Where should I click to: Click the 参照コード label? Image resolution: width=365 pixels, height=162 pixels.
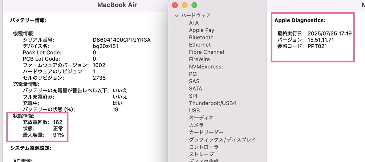tap(290, 46)
